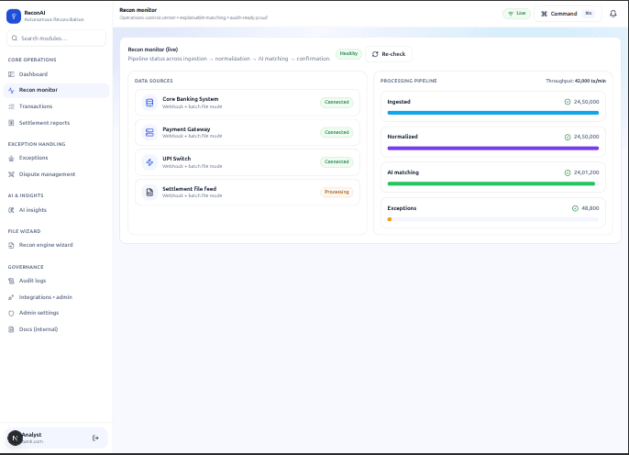
Task: Open the Dashboard module
Action: [56, 74]
